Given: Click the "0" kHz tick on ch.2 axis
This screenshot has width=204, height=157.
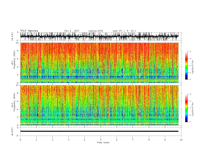Looking at the screenshot, I should pyautogui.click(x=18, y=125).
